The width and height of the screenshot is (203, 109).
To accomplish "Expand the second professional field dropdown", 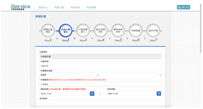I will click(132, 75).
